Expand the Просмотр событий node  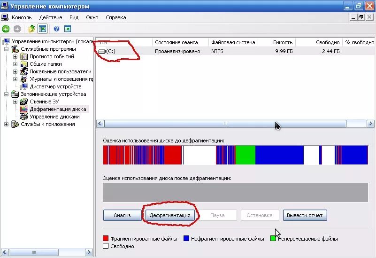[15, 57]
